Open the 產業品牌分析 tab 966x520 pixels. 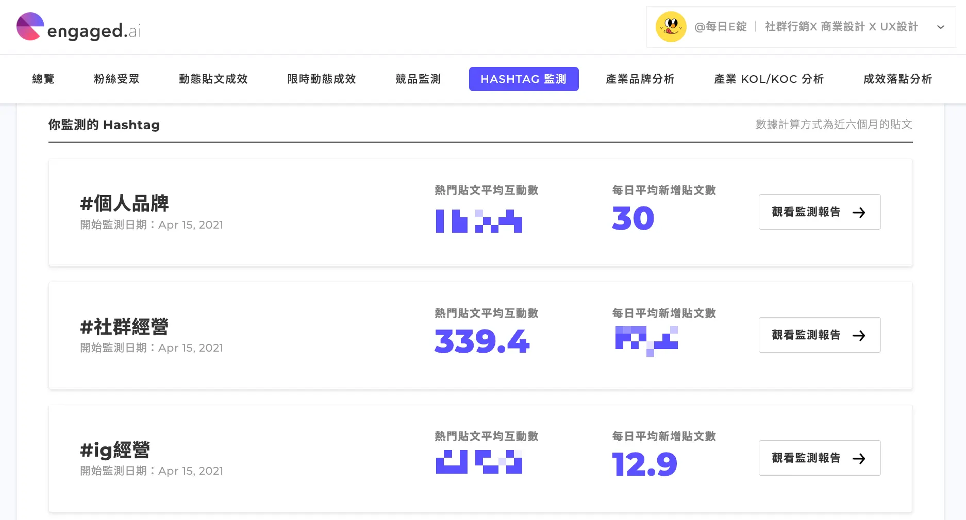(640, 79)
